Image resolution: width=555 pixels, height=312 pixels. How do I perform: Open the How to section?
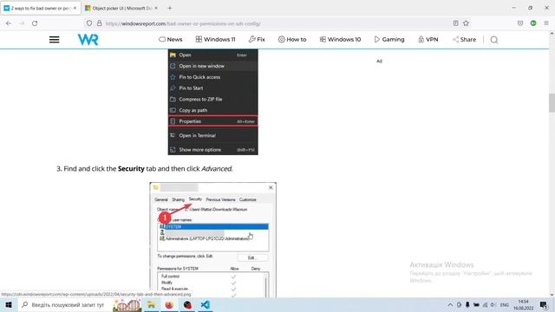coord(292,39)
